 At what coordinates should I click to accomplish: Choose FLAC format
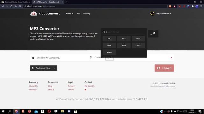(138, 39)
